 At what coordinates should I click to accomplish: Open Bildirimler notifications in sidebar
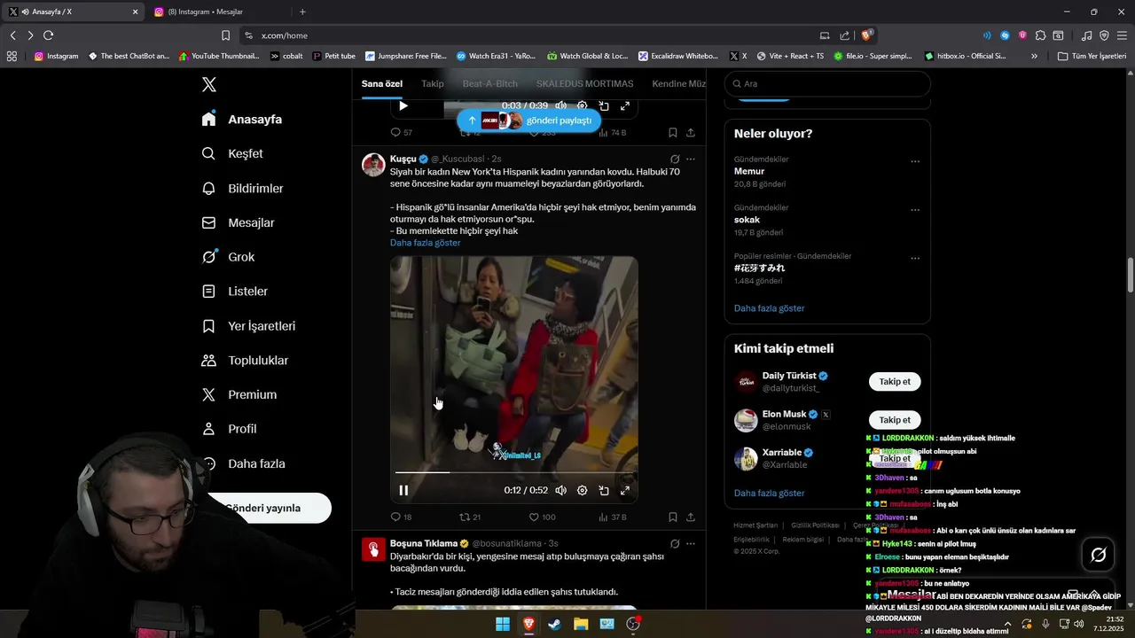243,188
